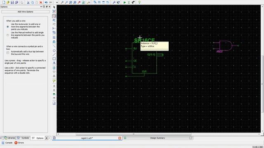
Task: Click the CLR pin label
Action: 144,72
